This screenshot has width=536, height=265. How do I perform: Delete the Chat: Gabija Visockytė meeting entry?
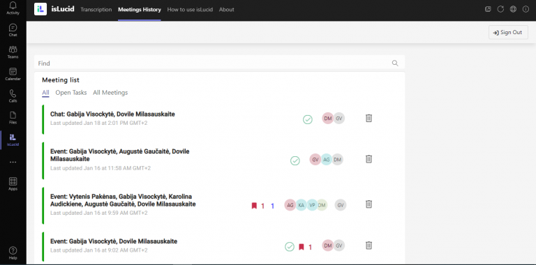[368, 118]
